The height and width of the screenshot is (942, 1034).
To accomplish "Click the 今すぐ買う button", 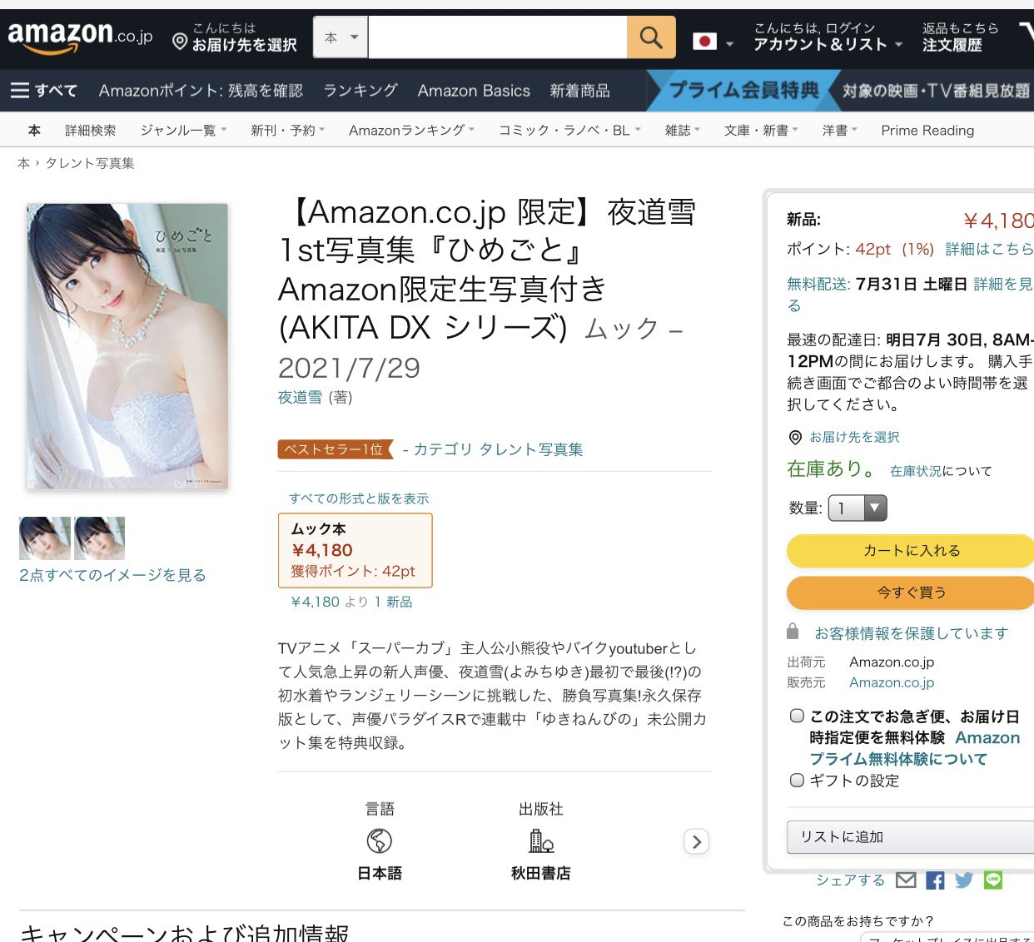I will click(910, 592).
